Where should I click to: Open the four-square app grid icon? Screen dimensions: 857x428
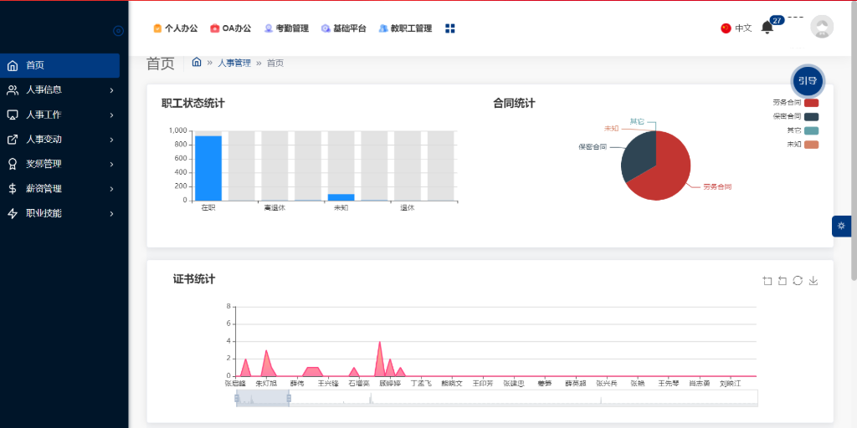[449, 28]
